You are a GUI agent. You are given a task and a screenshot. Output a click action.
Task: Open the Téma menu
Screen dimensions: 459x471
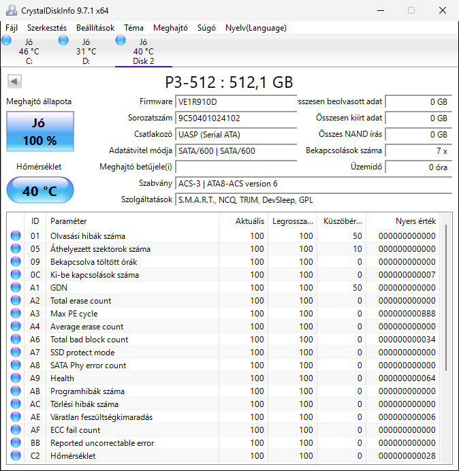coord(133,28)
